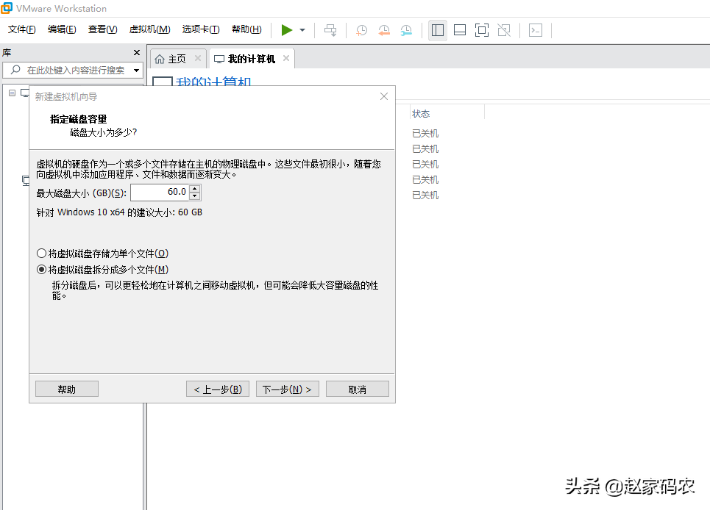Open the 查看(V) menu

pyautogui.click(x=103, y=29)
